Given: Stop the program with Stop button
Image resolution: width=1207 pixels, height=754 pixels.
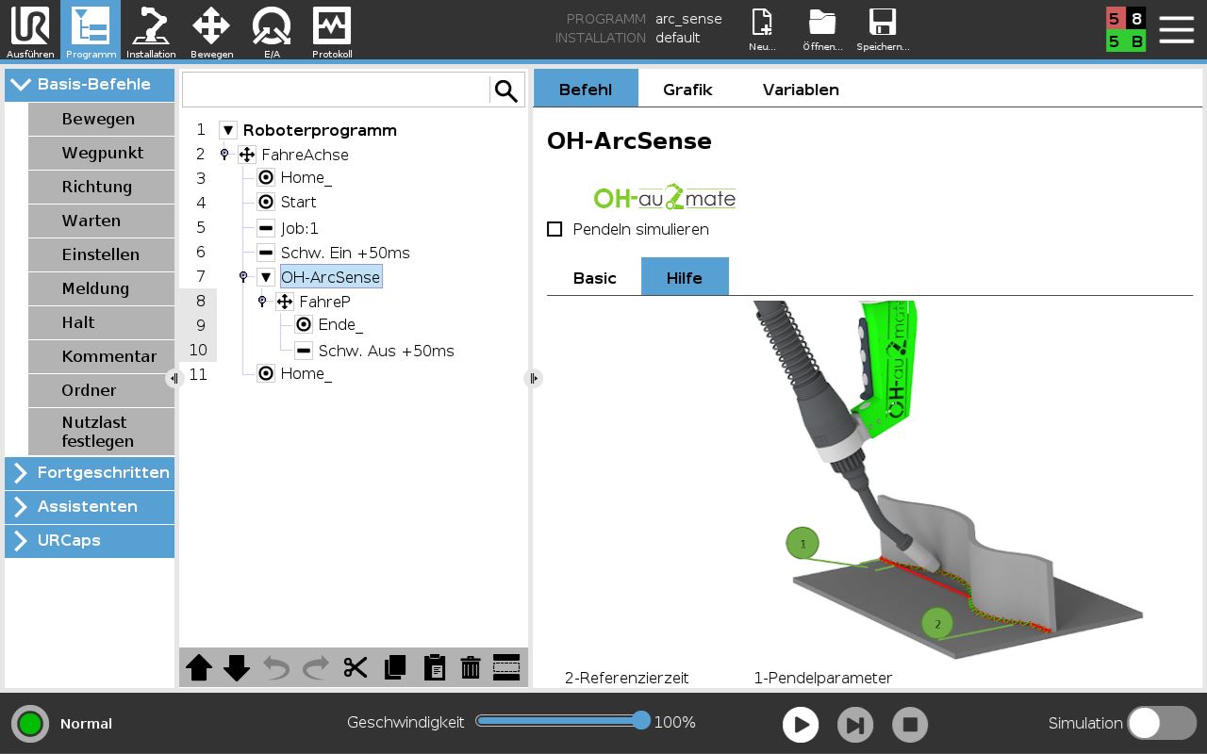Looking at the screenshot, I should 910,725.
